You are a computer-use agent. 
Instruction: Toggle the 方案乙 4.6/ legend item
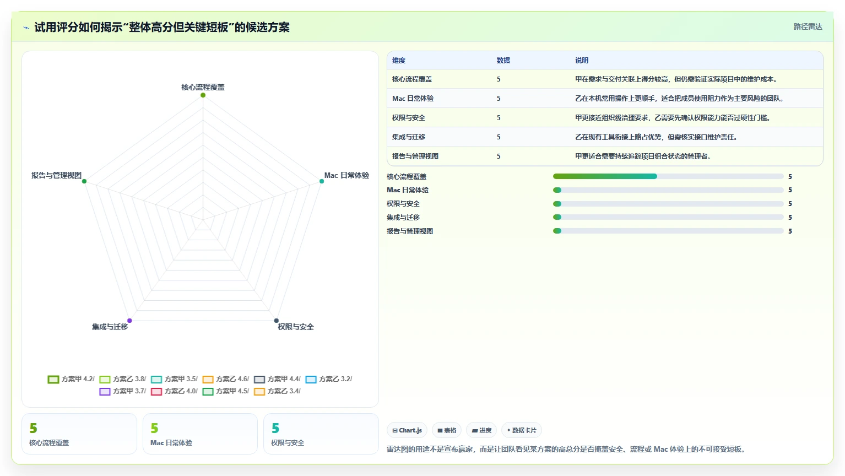coord(225,379)
